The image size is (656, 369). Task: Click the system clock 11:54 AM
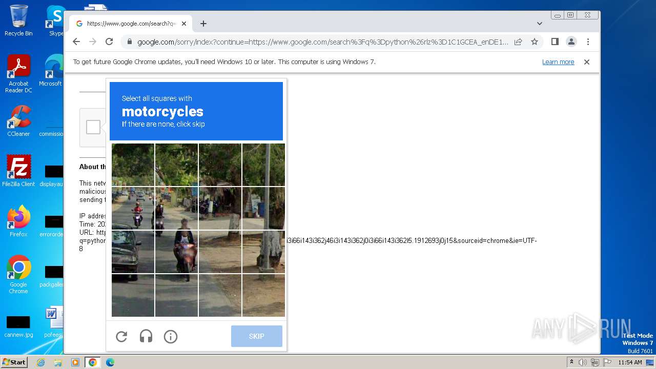(x=630, y=362)
